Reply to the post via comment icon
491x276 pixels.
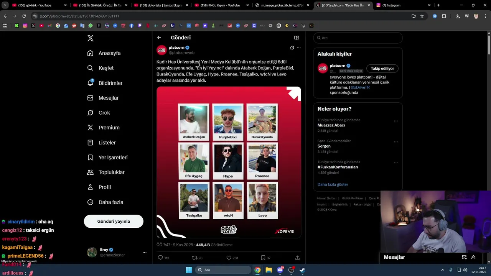(161, 258)
